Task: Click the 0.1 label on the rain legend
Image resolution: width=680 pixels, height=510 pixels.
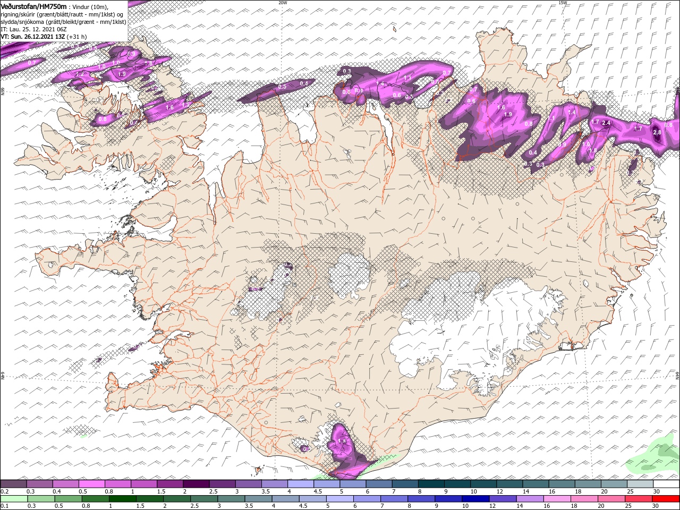Action: point(4,506)
